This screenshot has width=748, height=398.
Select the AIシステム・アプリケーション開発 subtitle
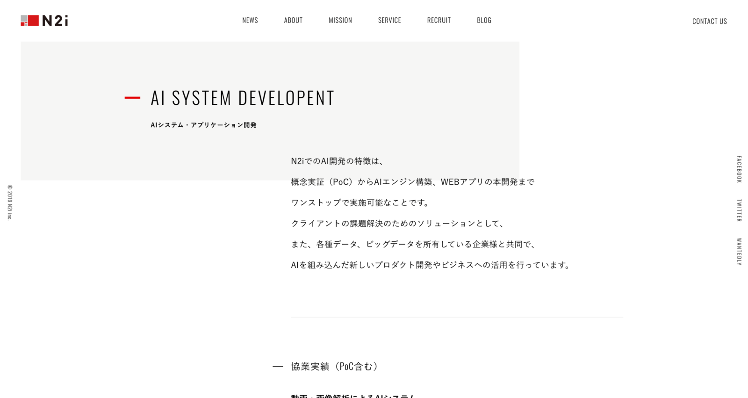tap(203, 125)
